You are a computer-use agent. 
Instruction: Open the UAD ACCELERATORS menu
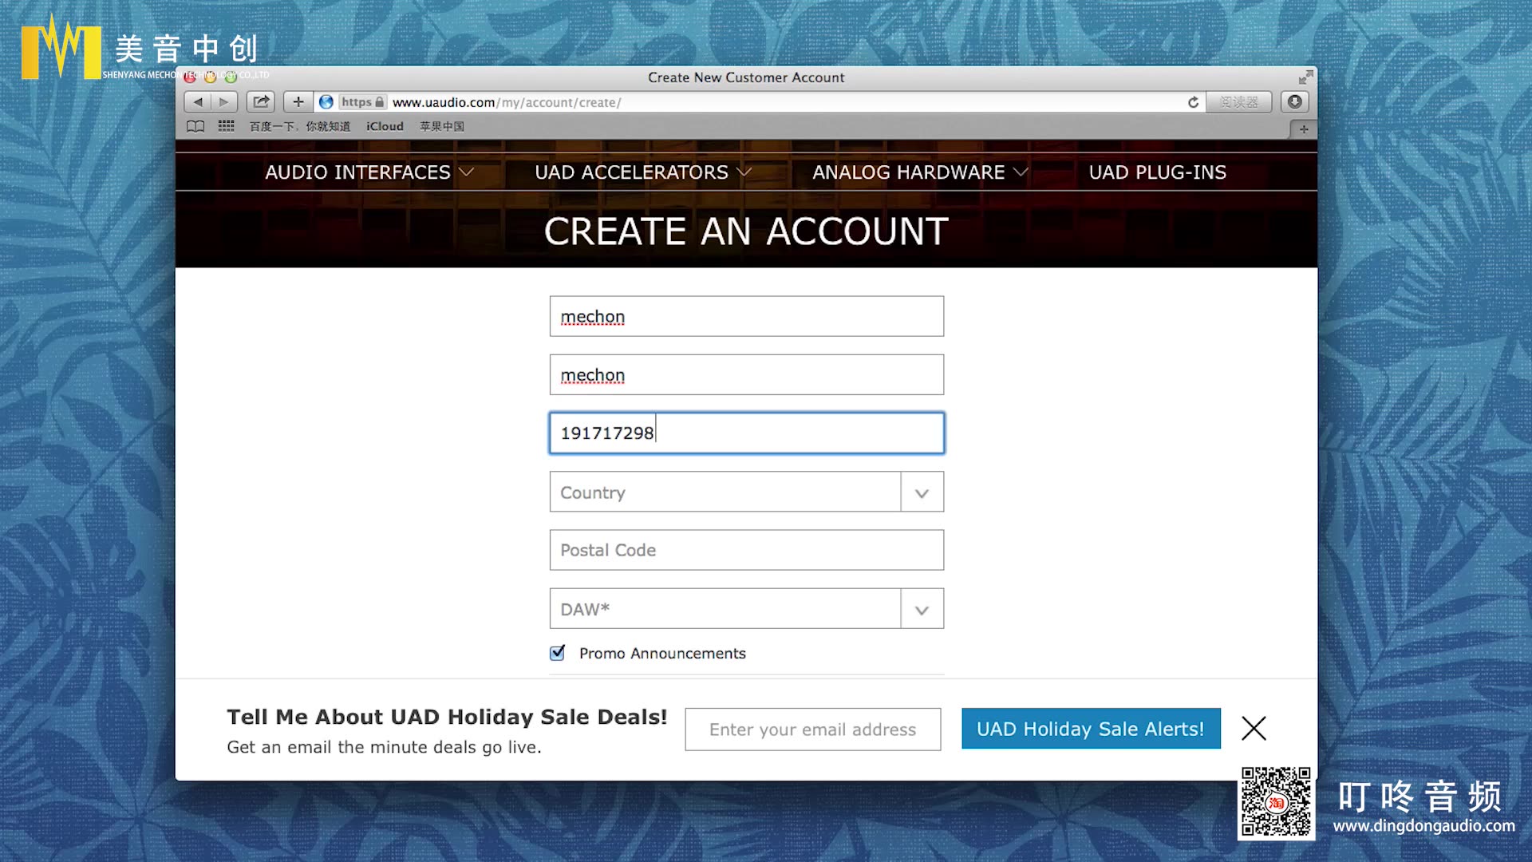643,172
